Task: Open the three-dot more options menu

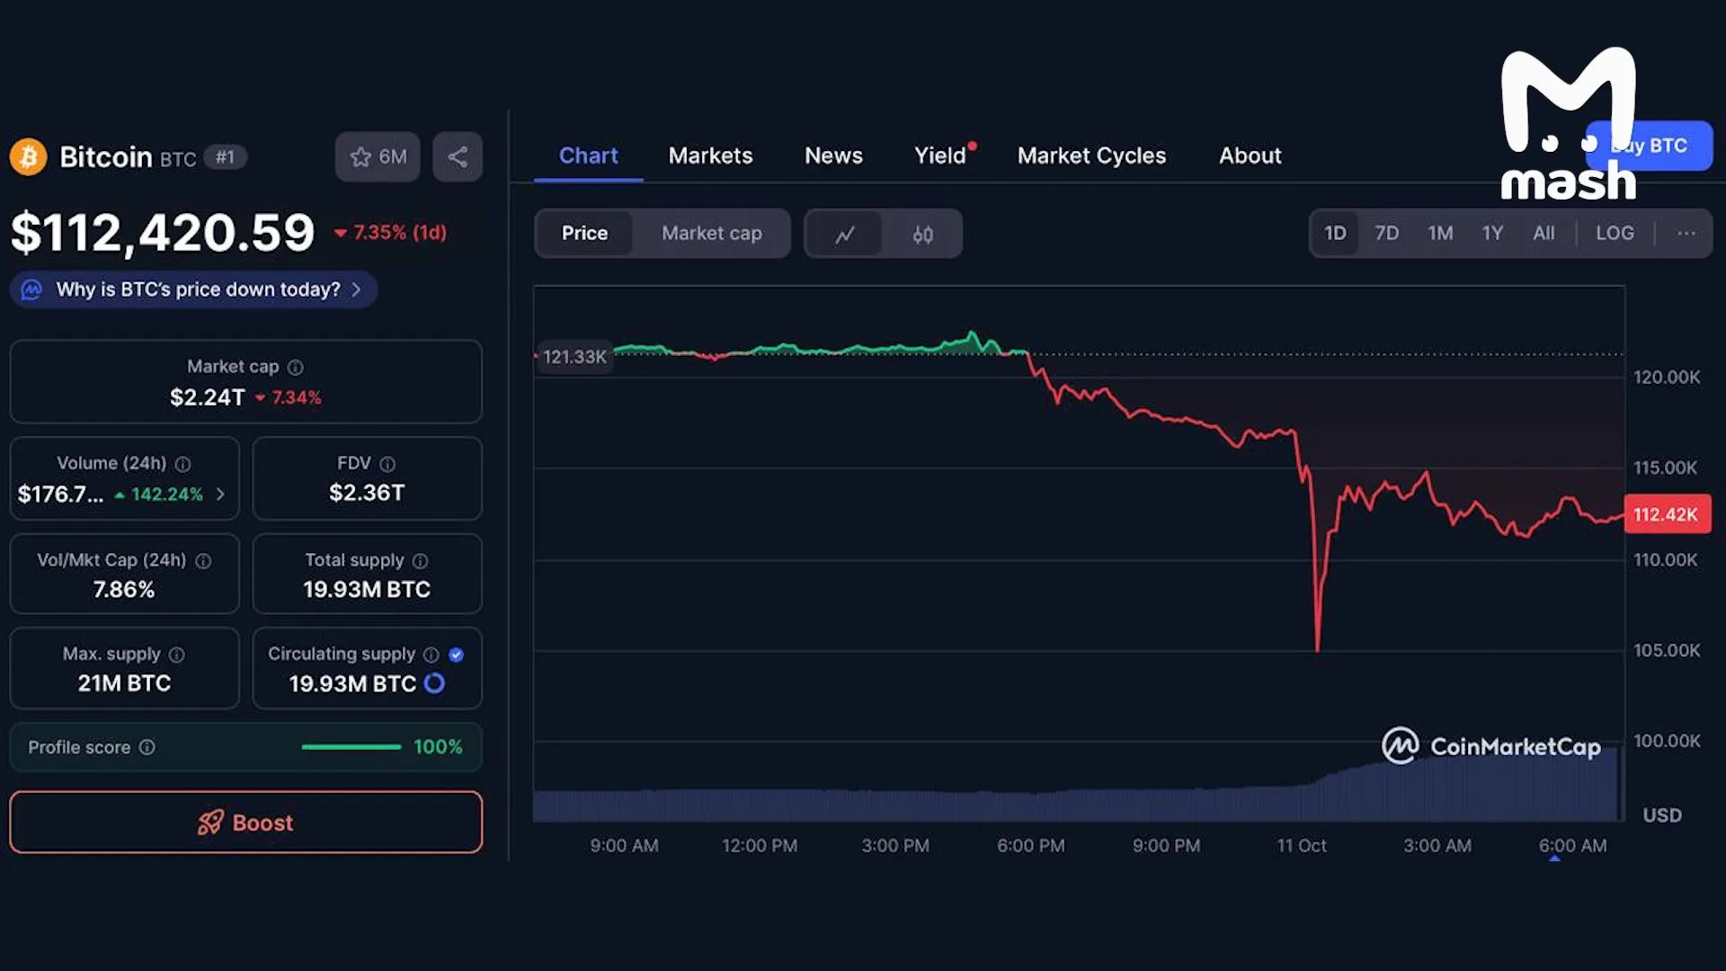Action: pos(1686,234)
